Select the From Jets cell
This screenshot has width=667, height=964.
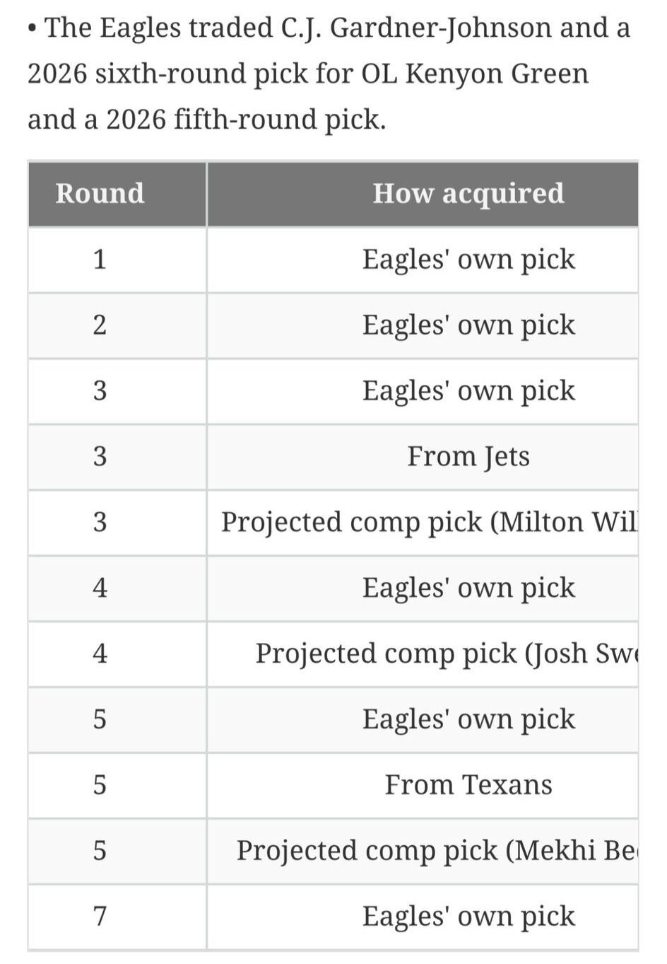tap(423, 456)
